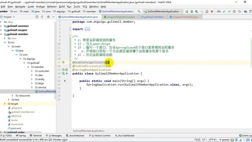Screen dimensions: 252x142
Task: Switch to the CouponFeignService.java tab
Action: [x=121, y=17]
